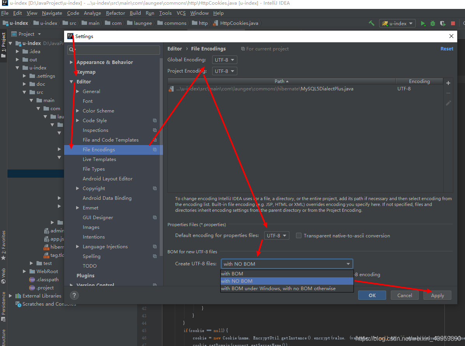465x346 pixels.
Task: Open the Project Encoding dropdown
Action: [225, 71]
